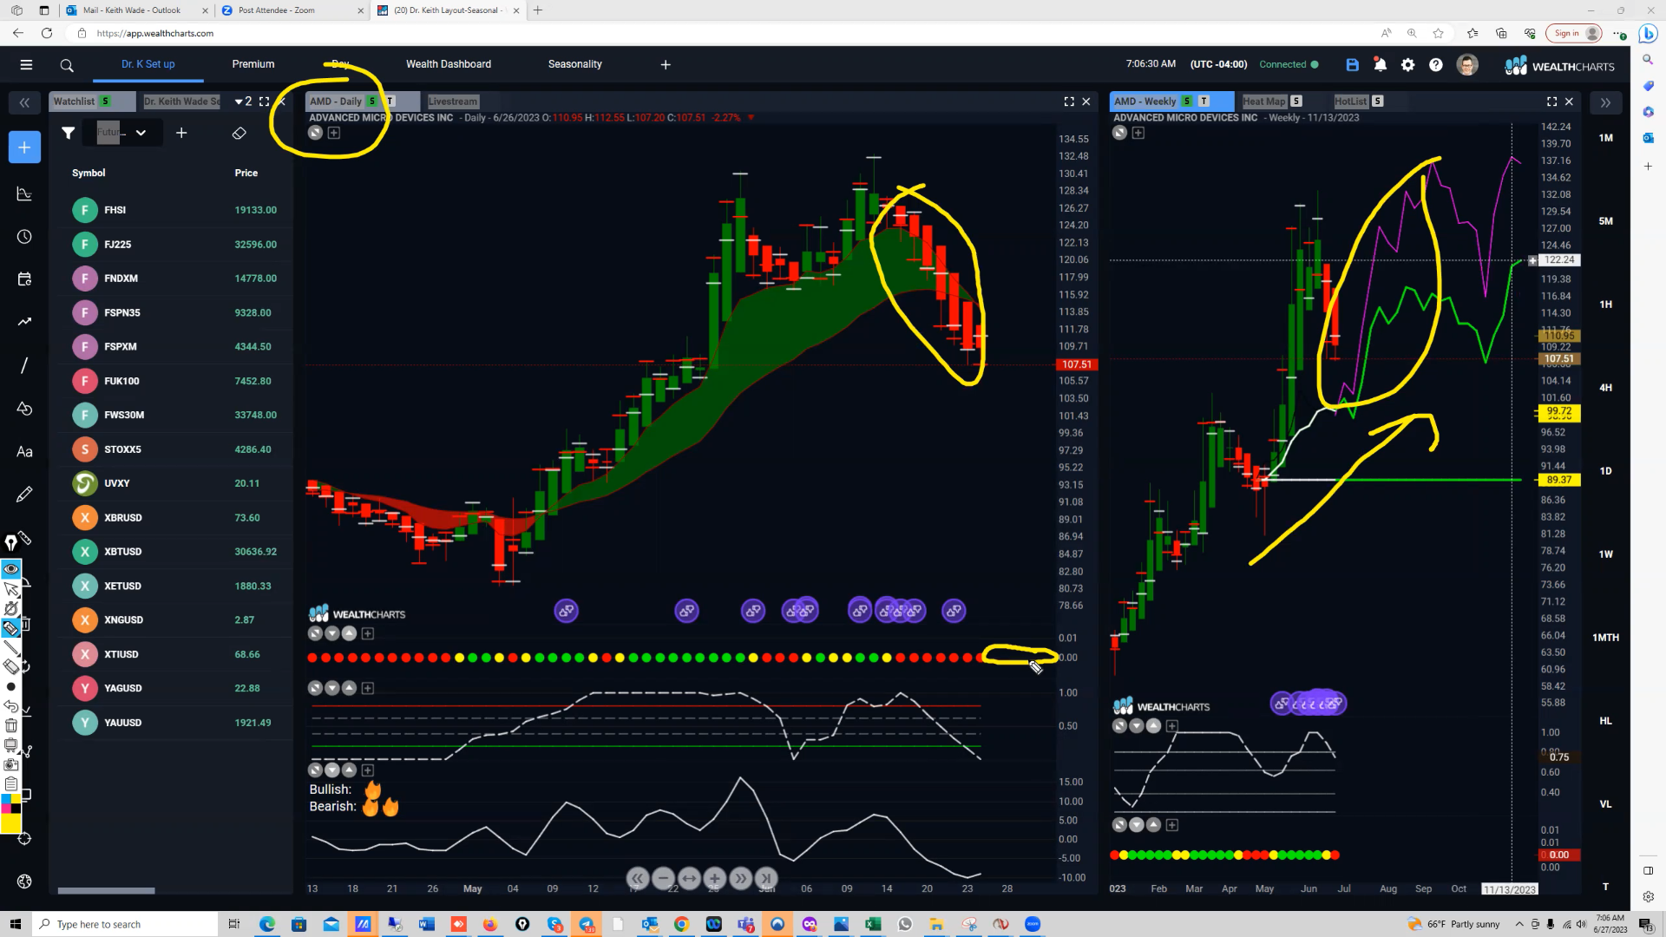Select the Livestream tab
This screenshot has width=1666, height=937.
453,102
